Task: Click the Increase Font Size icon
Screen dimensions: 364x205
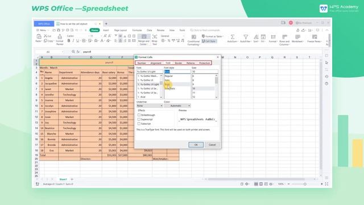Action: click(105, 36)
